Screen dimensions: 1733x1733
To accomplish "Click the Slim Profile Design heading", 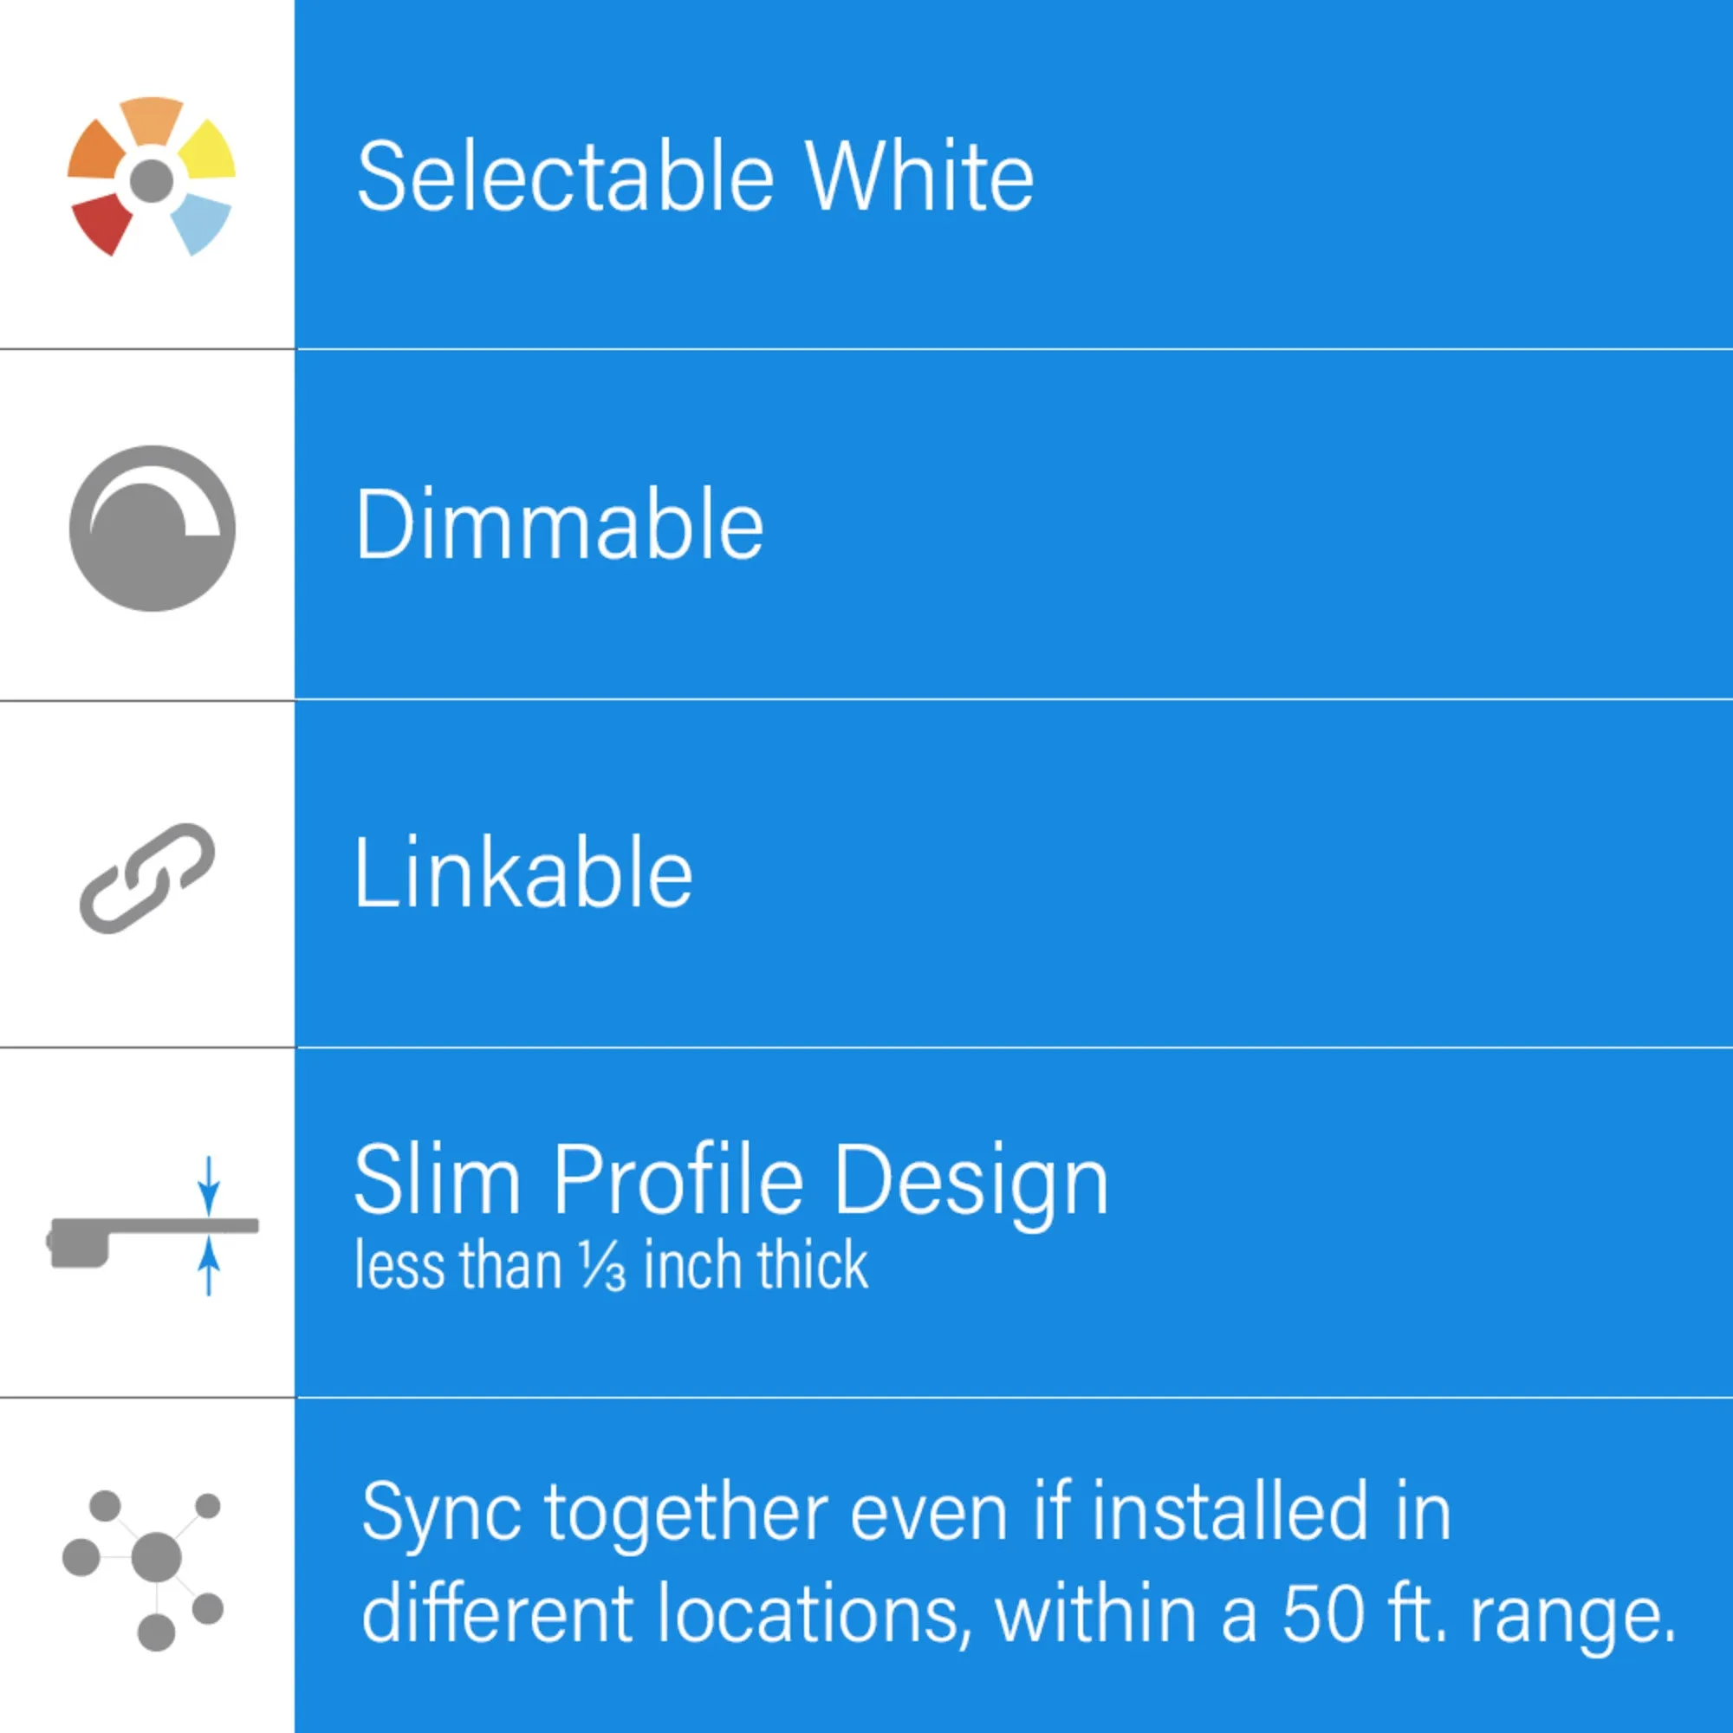I will tap(732, 1183).
